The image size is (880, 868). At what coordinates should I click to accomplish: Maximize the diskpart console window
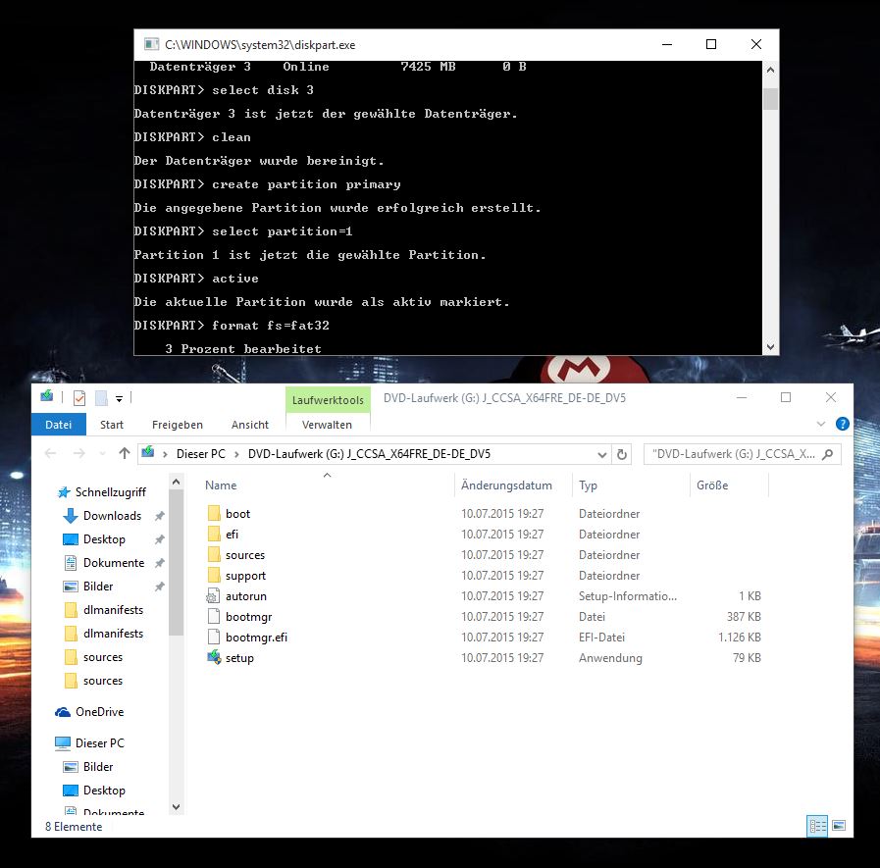click(x=711, y=44)
